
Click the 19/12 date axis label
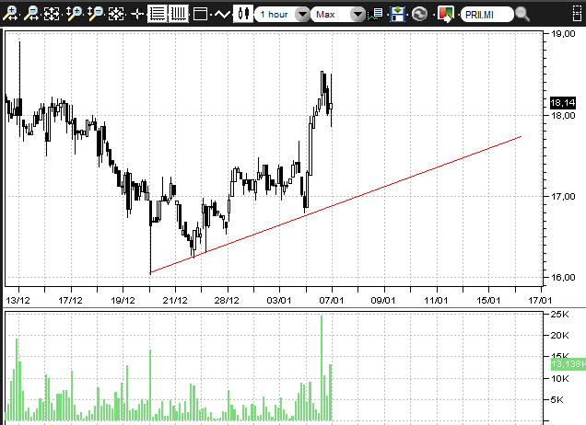123,300
